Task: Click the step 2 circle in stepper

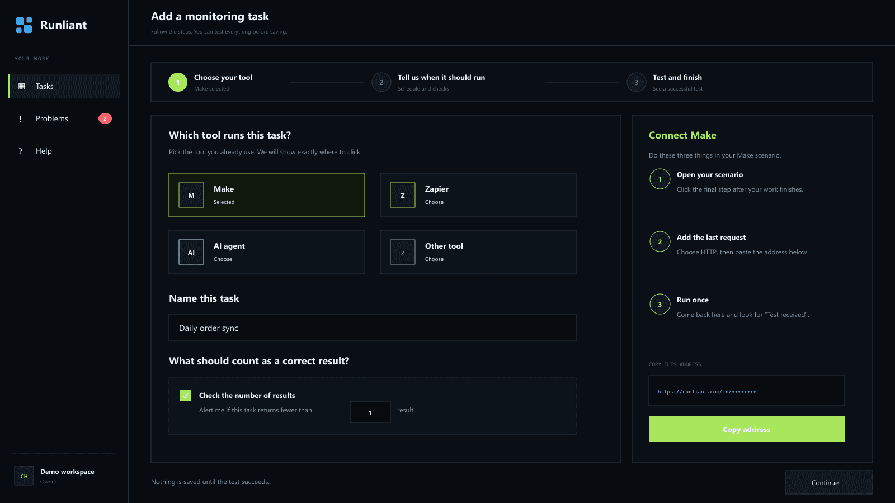Action: tap(381, 82)
